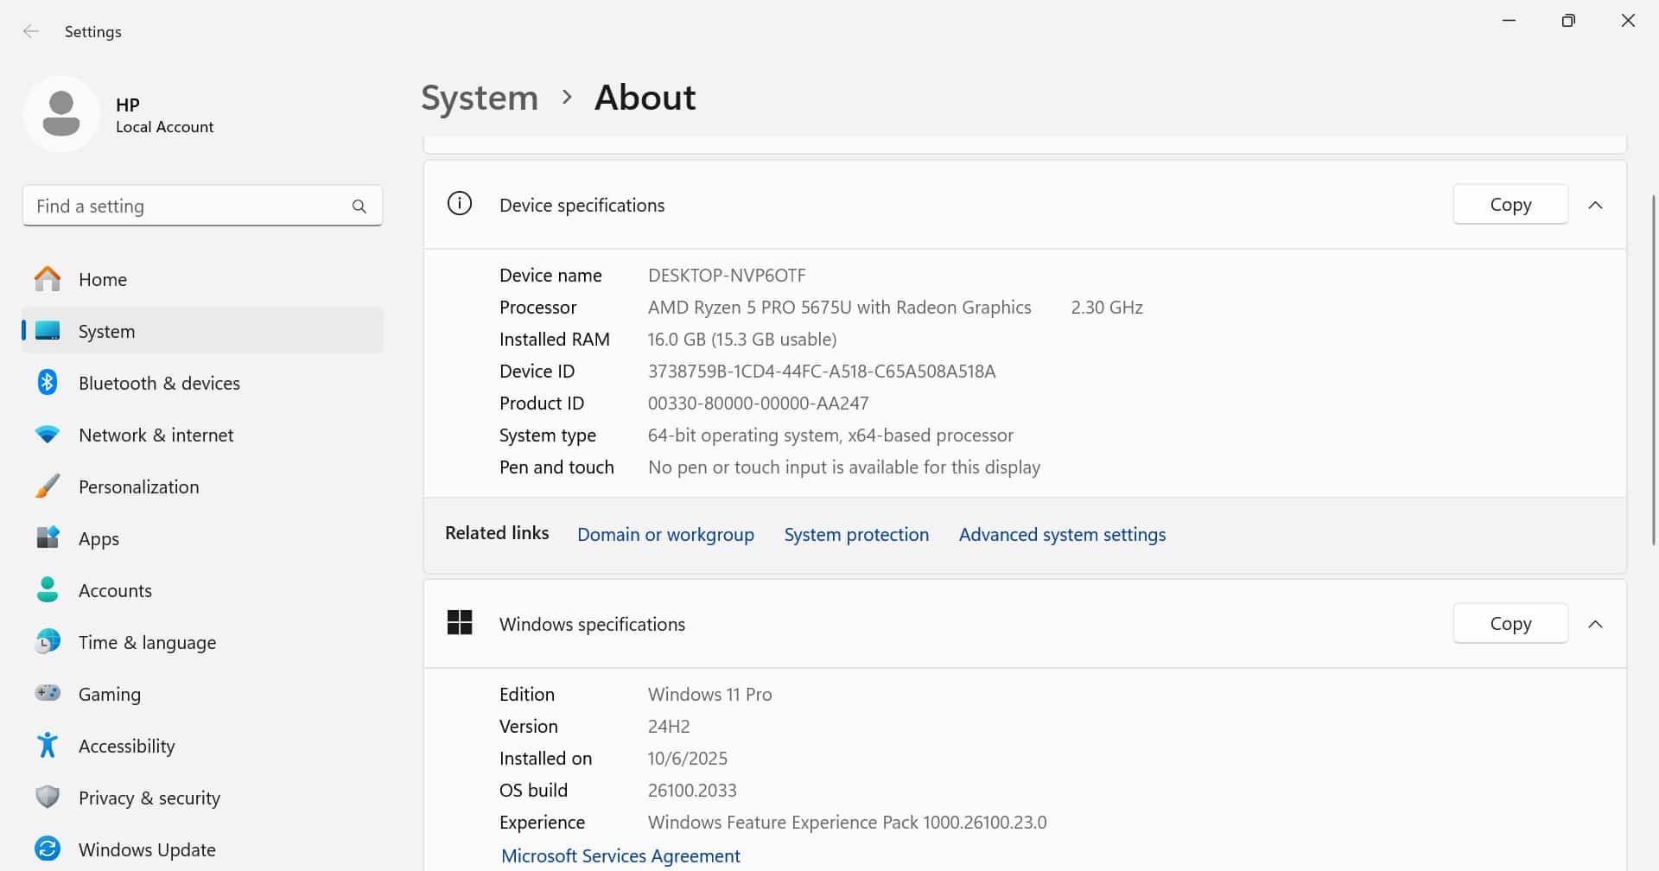
Task: Open Domain or workgroup link
Action: point(665,535)
